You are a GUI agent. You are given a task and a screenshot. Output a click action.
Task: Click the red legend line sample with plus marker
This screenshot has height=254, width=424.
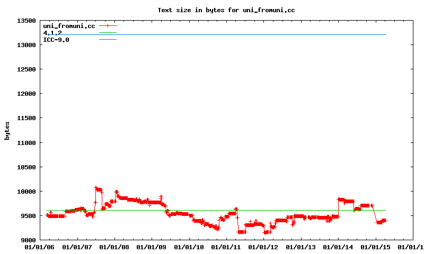(108, 25)
